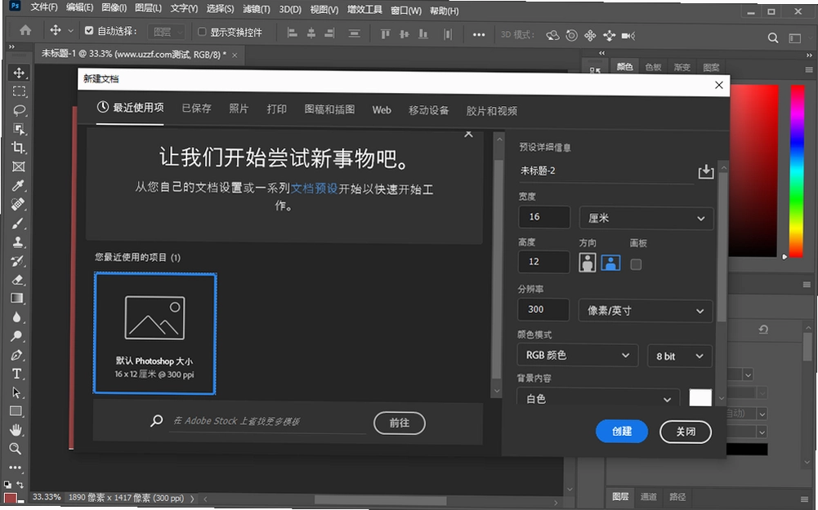
Task: Open the 图层 auto-select target dropdown
Action: point(166,33)
